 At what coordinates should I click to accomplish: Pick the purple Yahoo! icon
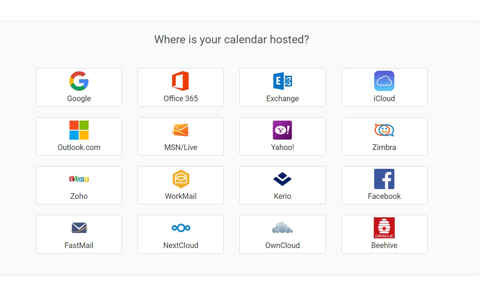[282, 130]
